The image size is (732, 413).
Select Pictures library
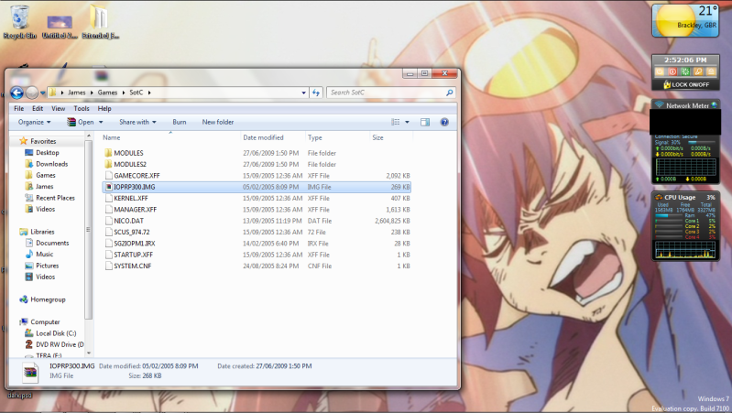[x=47, y=266]
